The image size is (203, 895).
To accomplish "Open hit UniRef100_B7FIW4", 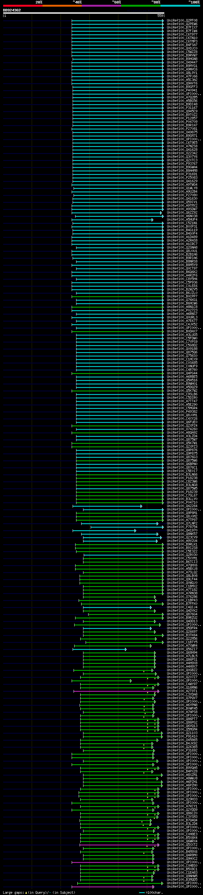I will click(x=182, y=31).
